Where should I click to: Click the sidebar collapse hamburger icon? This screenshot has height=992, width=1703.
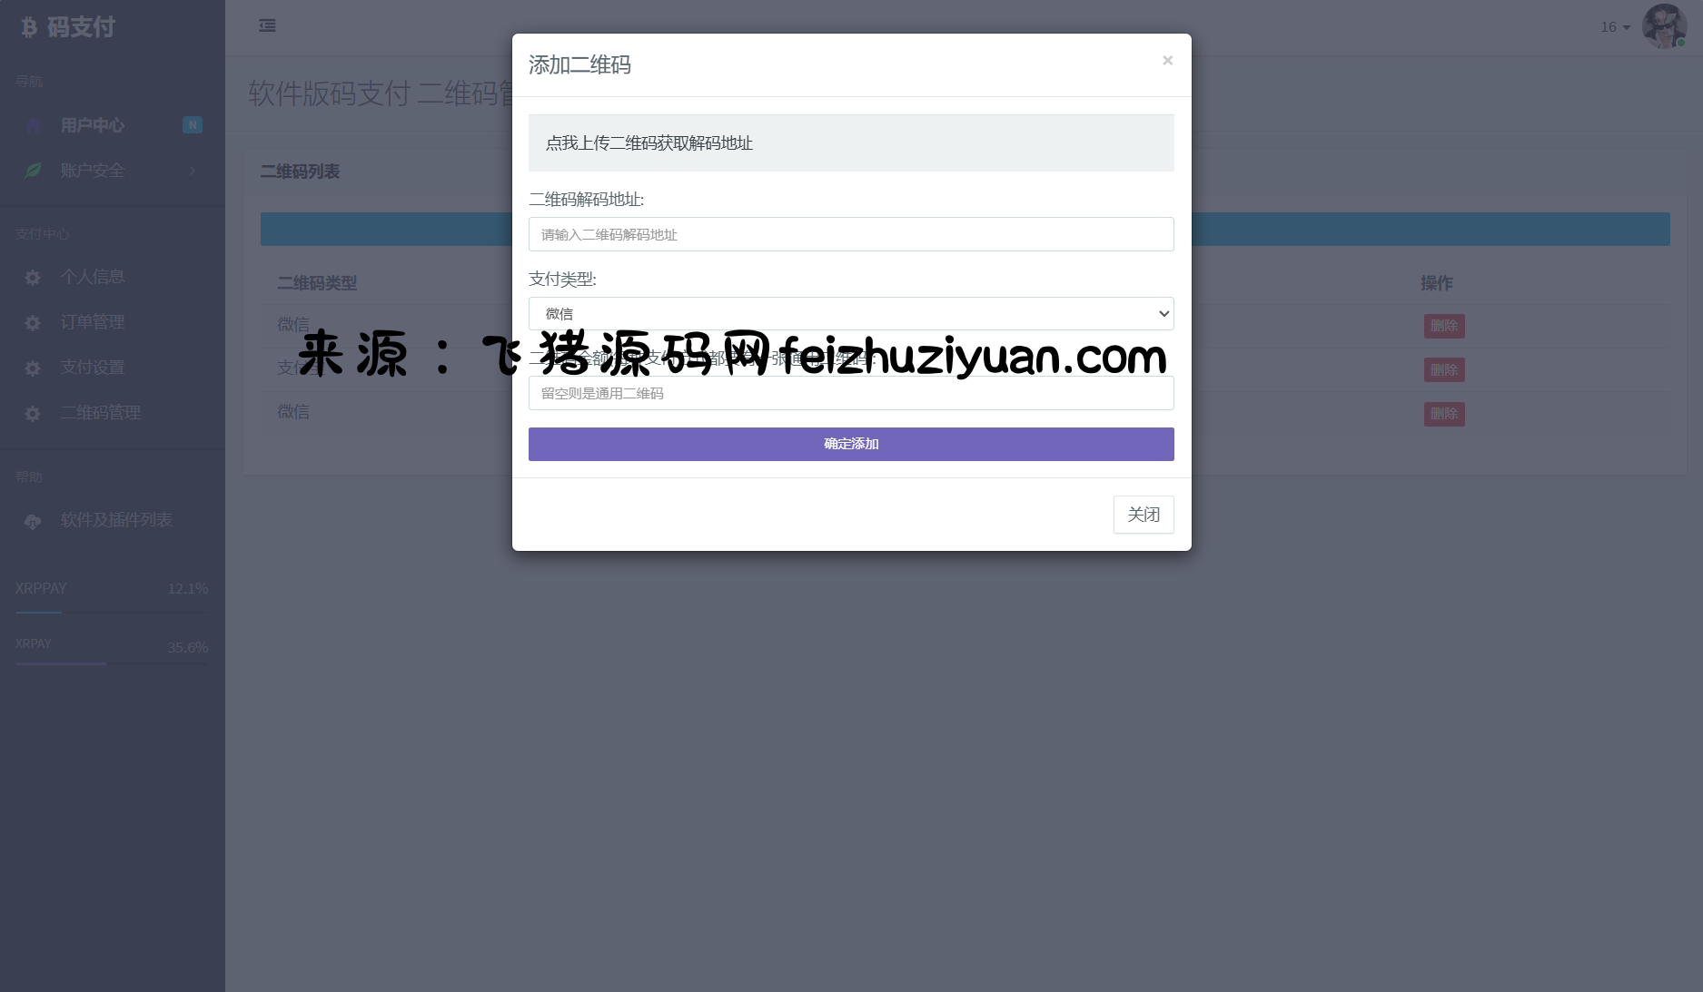(x=267, y=25)
